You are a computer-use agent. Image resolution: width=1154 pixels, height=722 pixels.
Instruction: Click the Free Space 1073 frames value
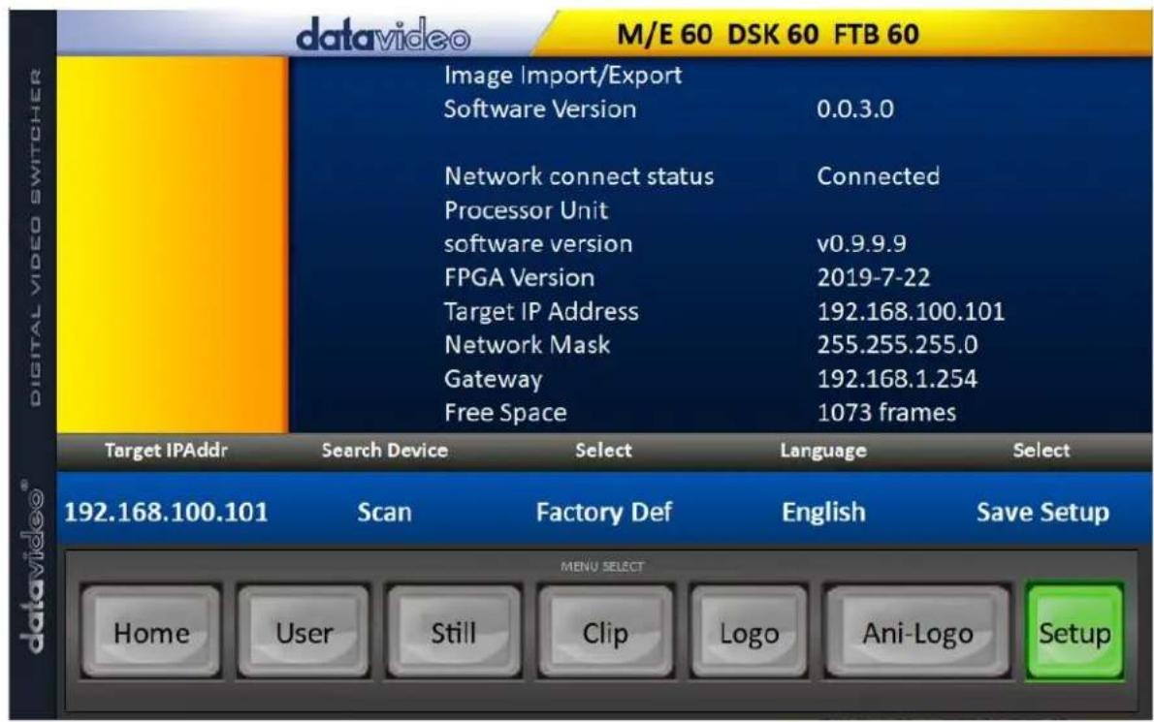pos(887,413)
